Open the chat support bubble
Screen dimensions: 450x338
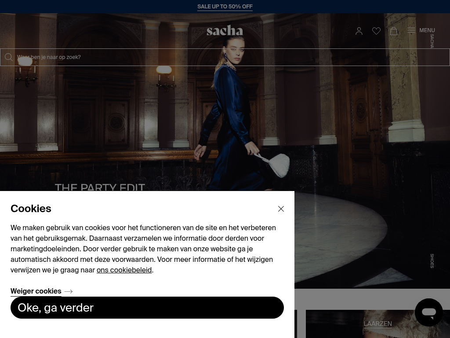[x=429, y=312]
